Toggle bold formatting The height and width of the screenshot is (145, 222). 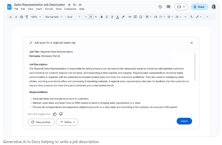tap(102, 17)
